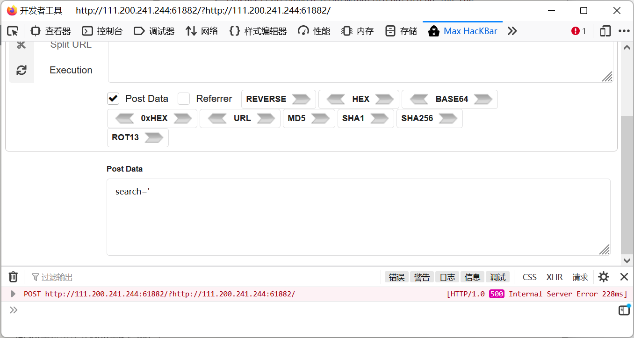This screenshot has height=338, width=634.
Task: Click the 500 status code badge
Action: [x=497, y=294]
